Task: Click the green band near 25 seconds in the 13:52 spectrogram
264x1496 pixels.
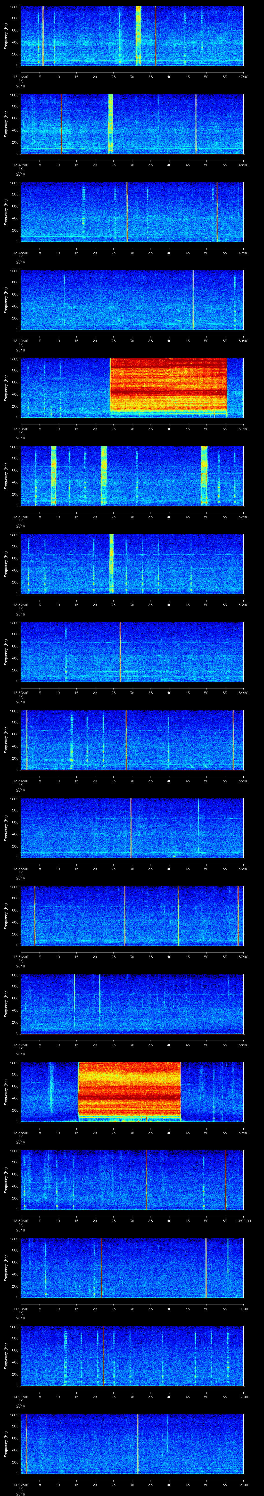Action: click(111, 563)
